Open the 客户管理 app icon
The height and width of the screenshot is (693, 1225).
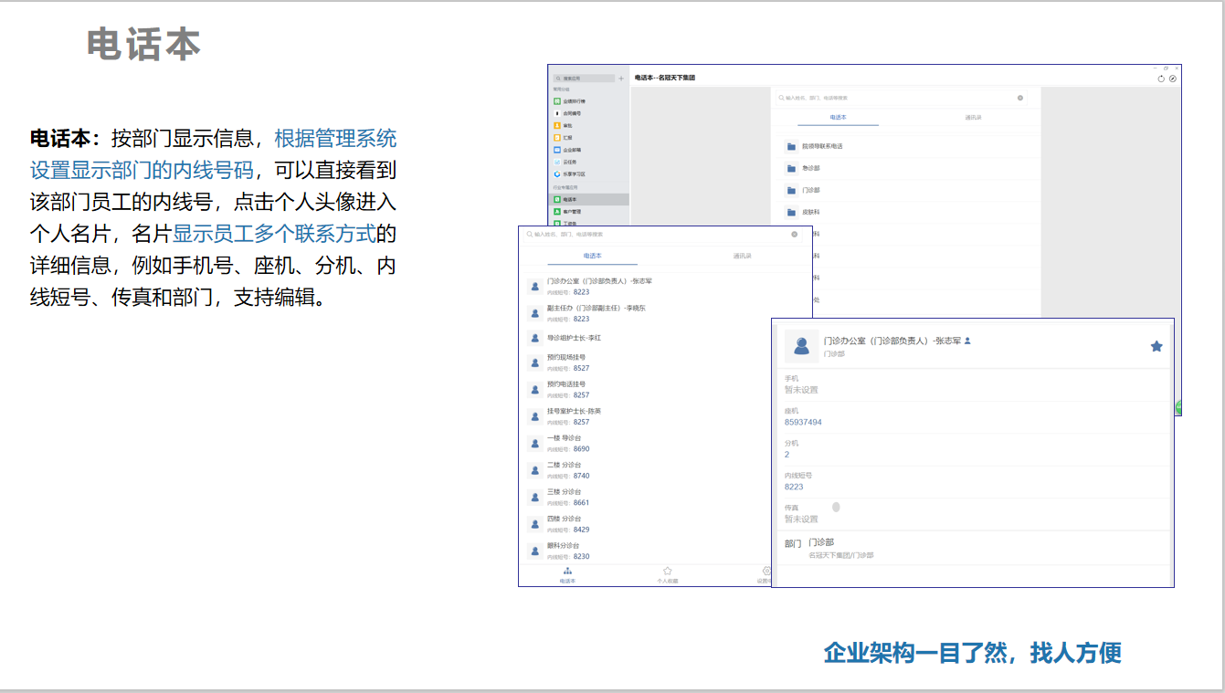(556, 211)
